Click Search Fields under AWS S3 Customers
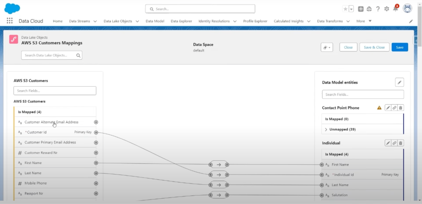 (x=55, y=91)
